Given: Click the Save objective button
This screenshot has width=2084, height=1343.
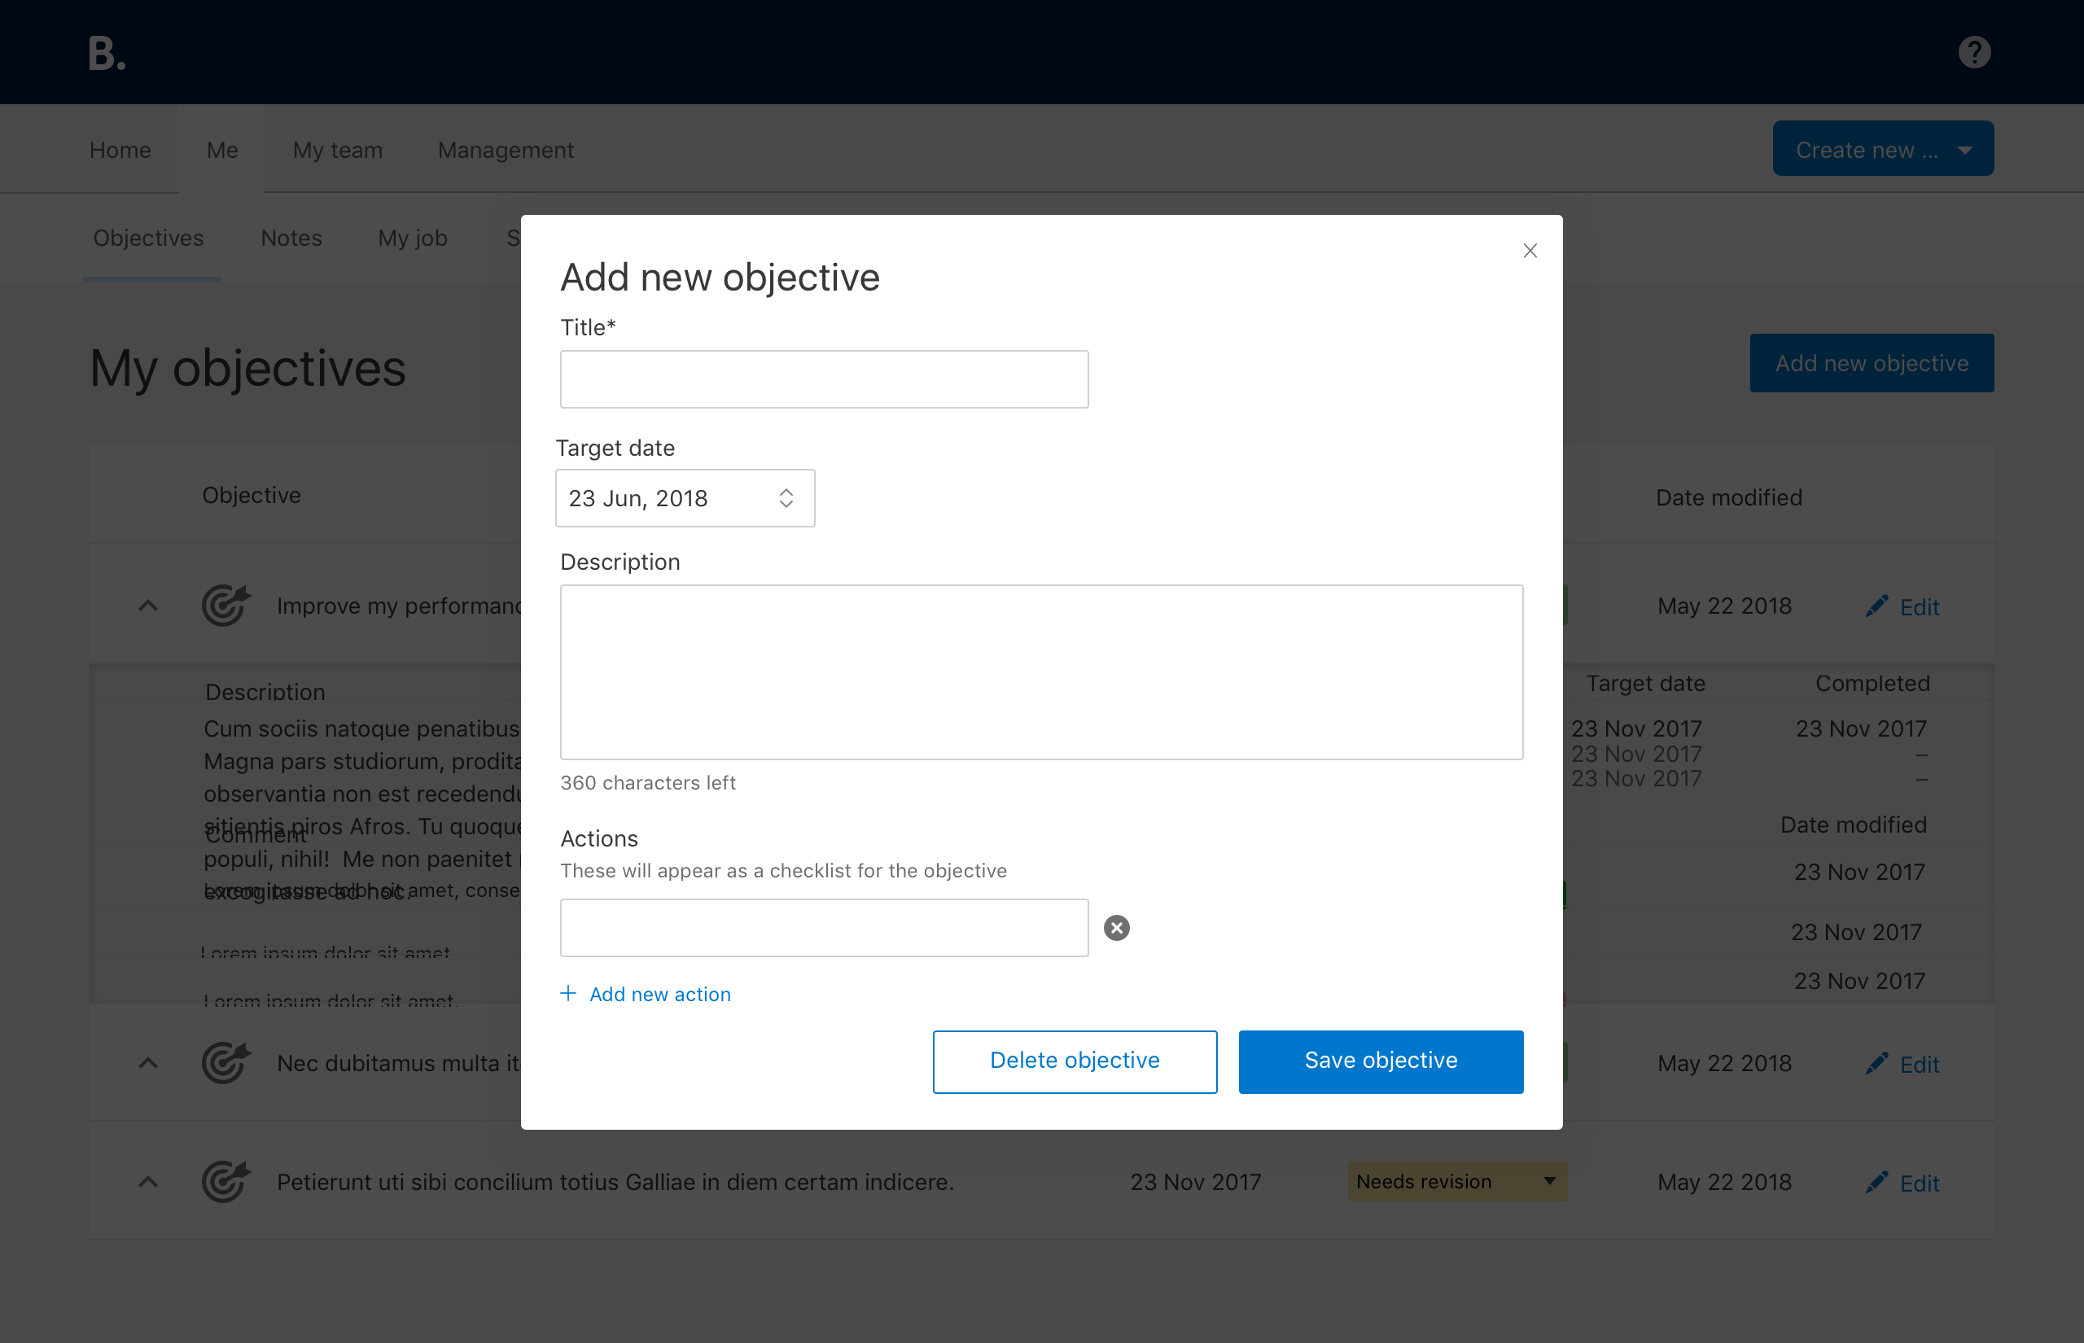Looking at the screenshot, I should pyautogui.click(x=1381, y=1061).
